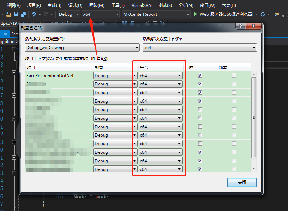288x211 pixels.
Task: Click the 配置管理器 dialog title
Action: (31, 27)
